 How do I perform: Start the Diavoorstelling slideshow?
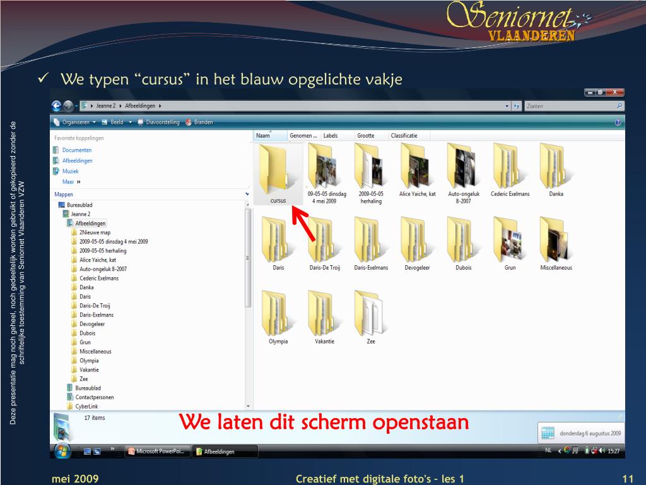pos(158,123)
